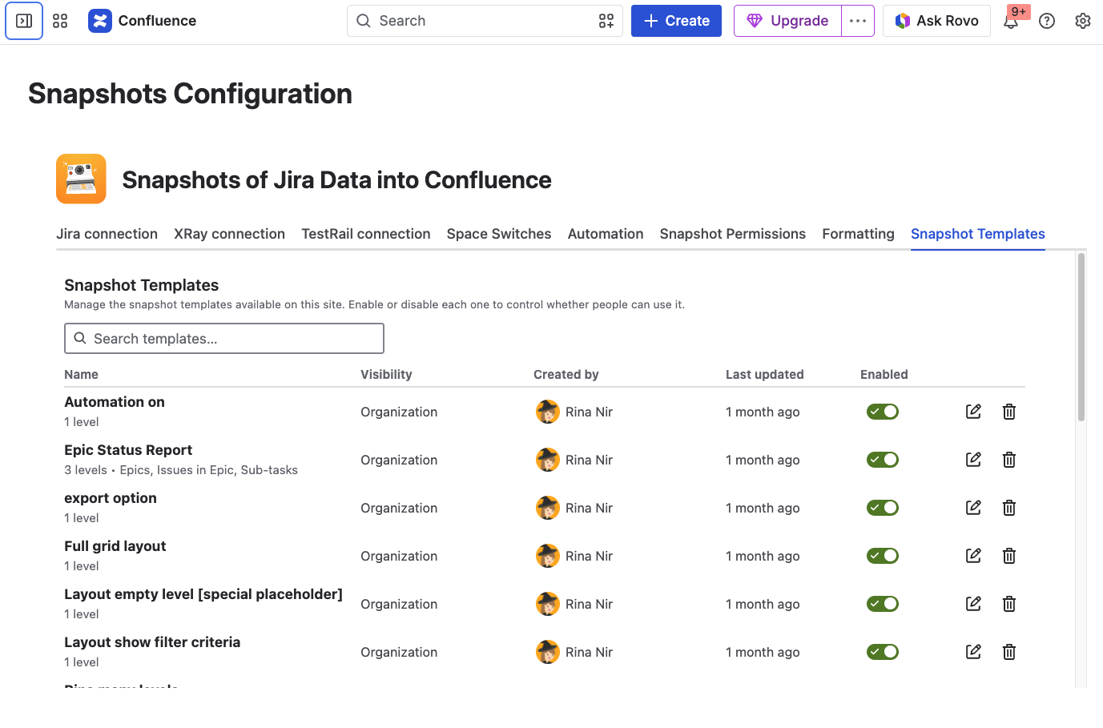Click the Upgrade button
The image size is (1103, 728).
point(787,21)
